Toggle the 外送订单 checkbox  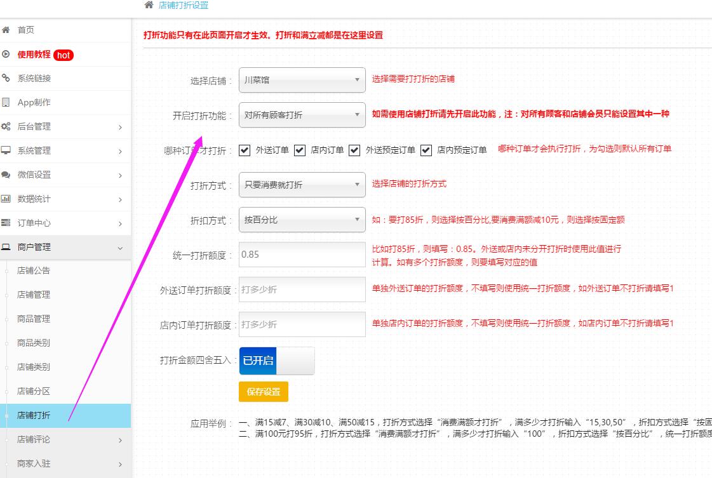pos(245,150)
